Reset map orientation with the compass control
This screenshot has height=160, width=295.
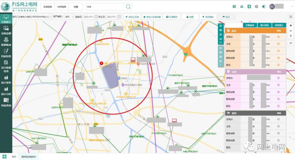pyautogui.click(x=291, y=36)
